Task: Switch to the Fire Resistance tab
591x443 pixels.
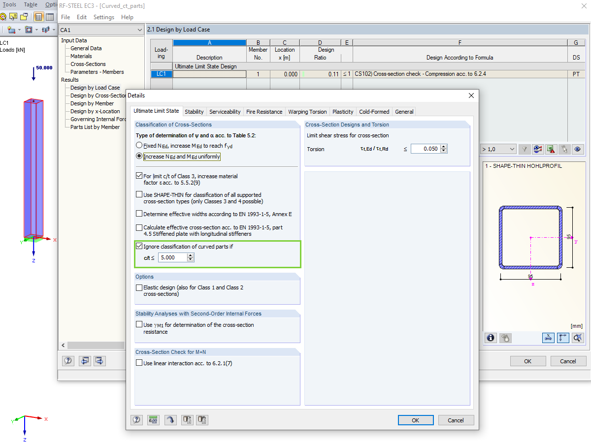Action: [x=264, y=112]
